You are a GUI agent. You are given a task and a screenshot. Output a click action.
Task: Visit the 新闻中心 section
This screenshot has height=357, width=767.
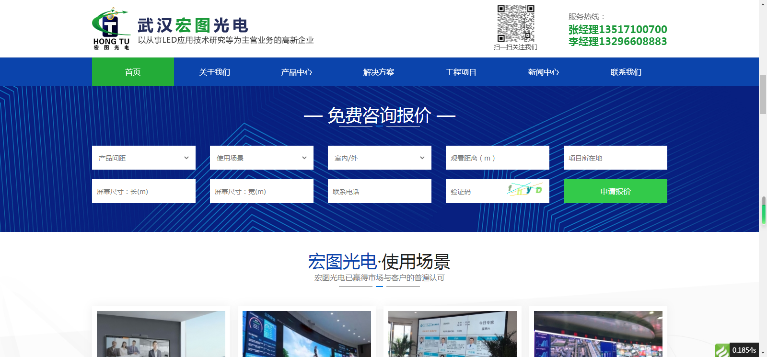[544, 72]
